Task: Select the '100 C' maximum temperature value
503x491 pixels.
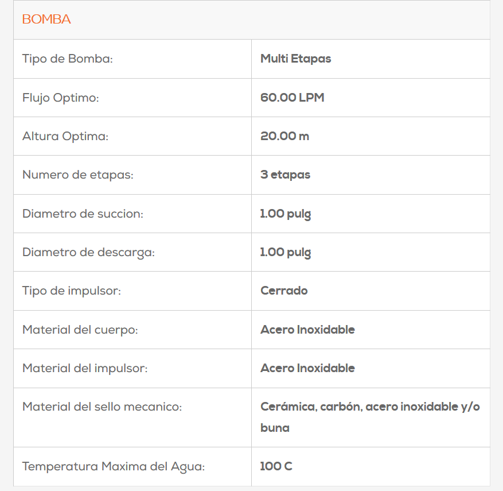Action: [276, 466]
